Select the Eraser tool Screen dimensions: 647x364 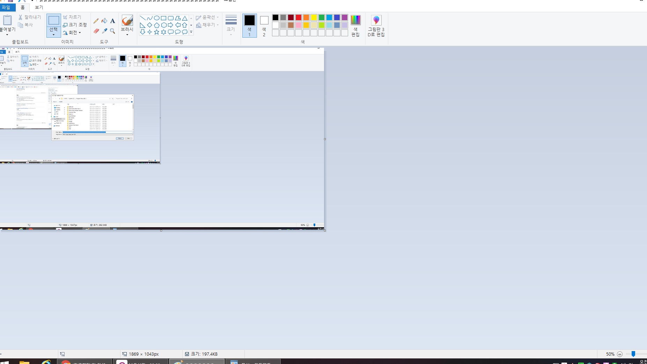coord(96,31)
